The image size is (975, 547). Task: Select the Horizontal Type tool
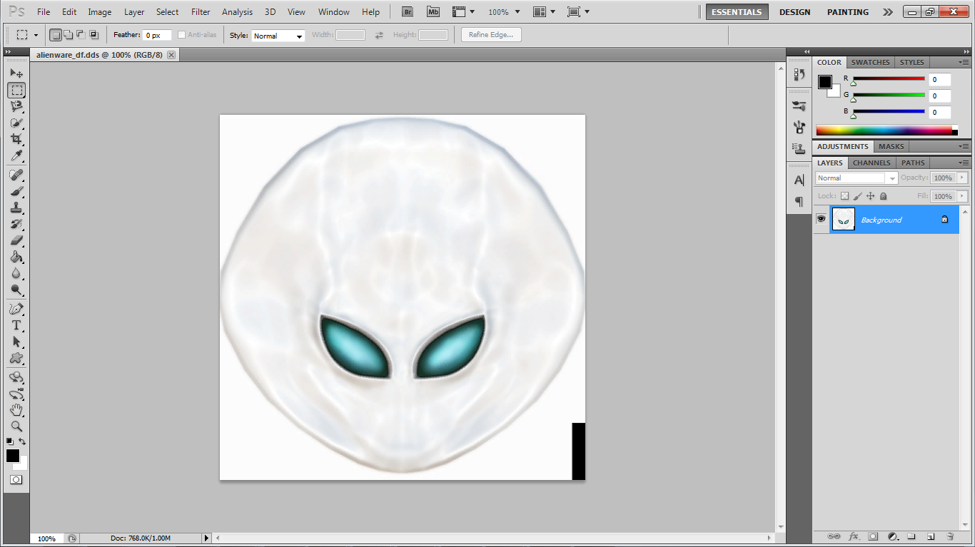pyautogui.click(x=16, y=325)
